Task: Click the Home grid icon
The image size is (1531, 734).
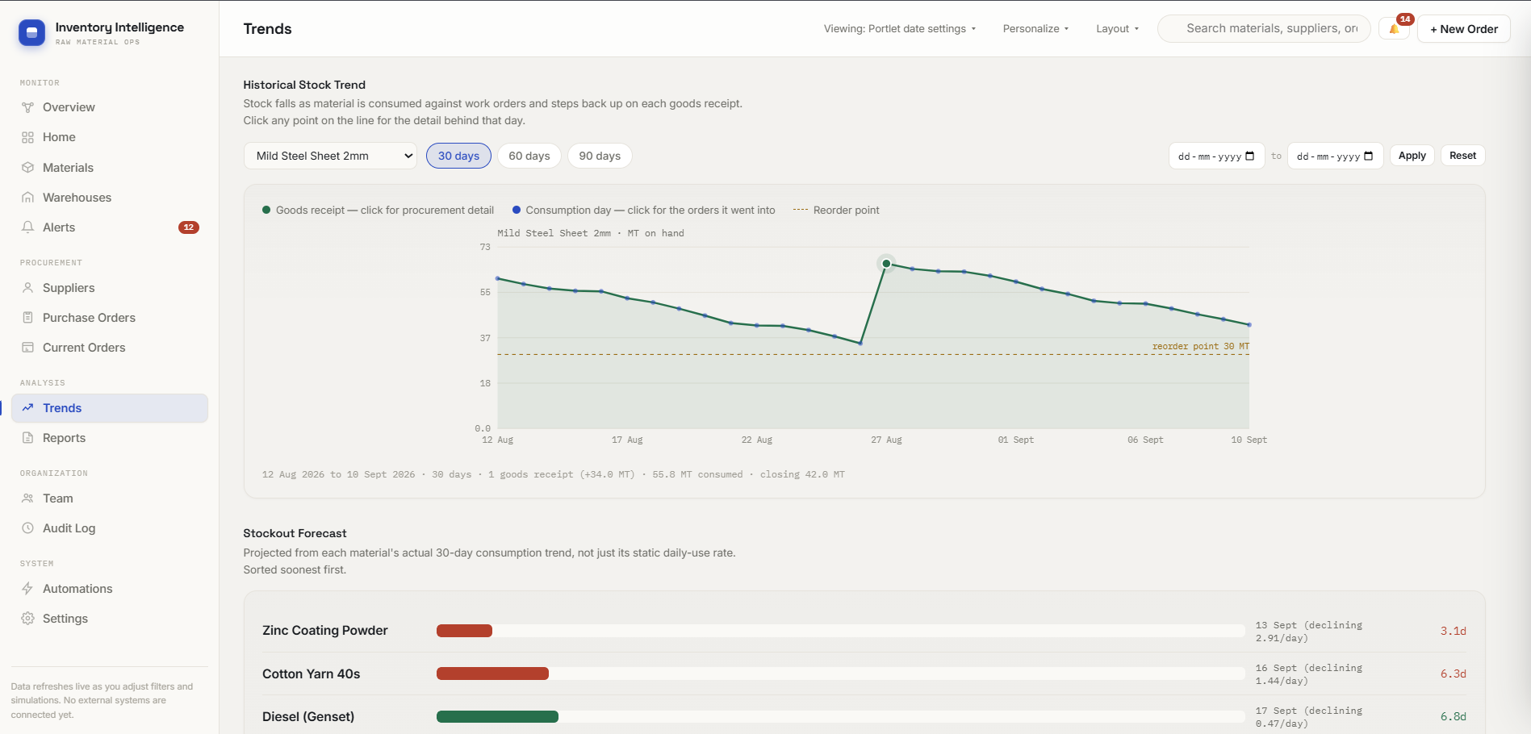Action: coord(27,137)
